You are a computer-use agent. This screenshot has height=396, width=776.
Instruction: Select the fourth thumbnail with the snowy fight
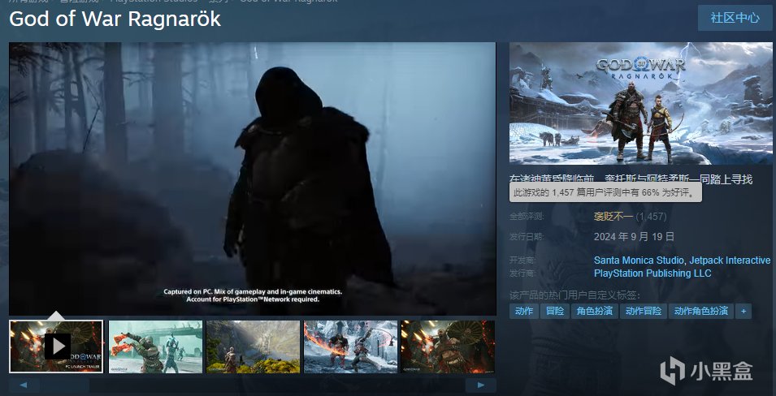click(x=350, y=346)
